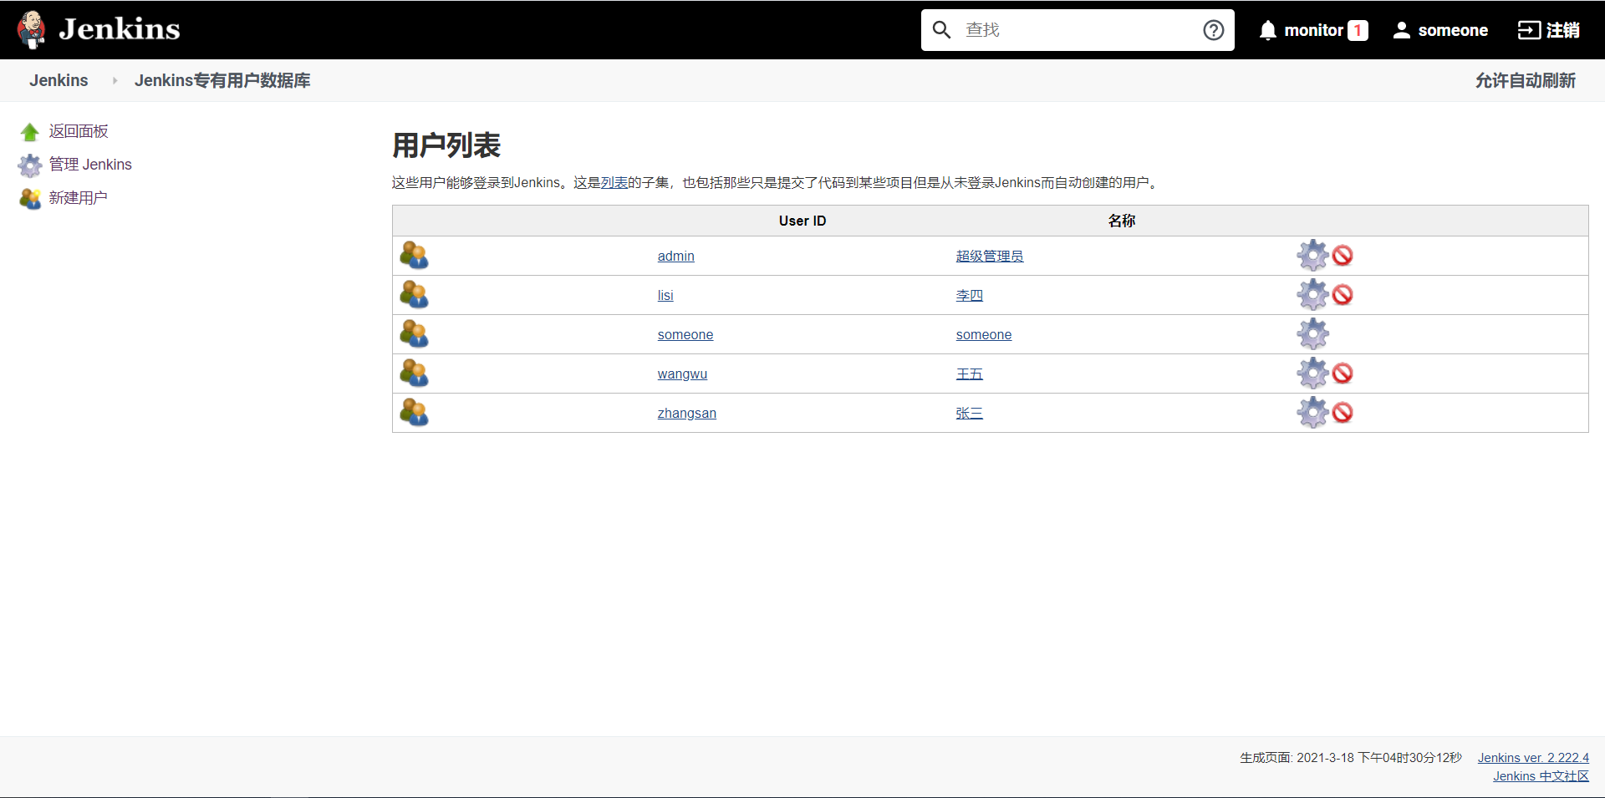Open the 李四 name link
This screenshot has height=798, width=1605.
(970, 295)
